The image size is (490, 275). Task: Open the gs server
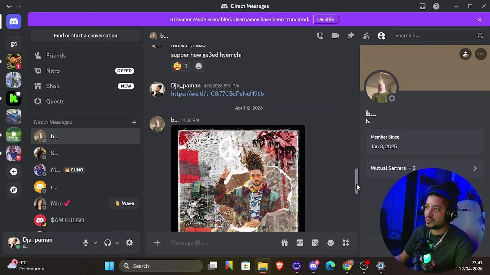coord(14,44)
